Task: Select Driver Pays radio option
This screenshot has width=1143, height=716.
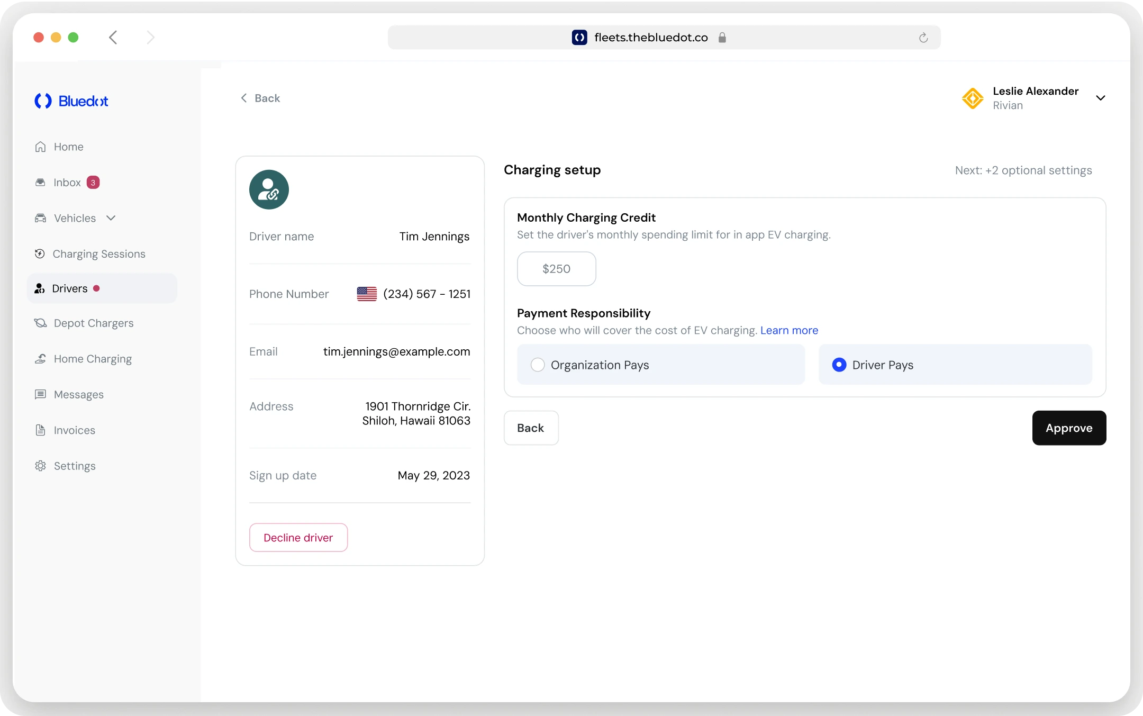Action: (839, 365)
